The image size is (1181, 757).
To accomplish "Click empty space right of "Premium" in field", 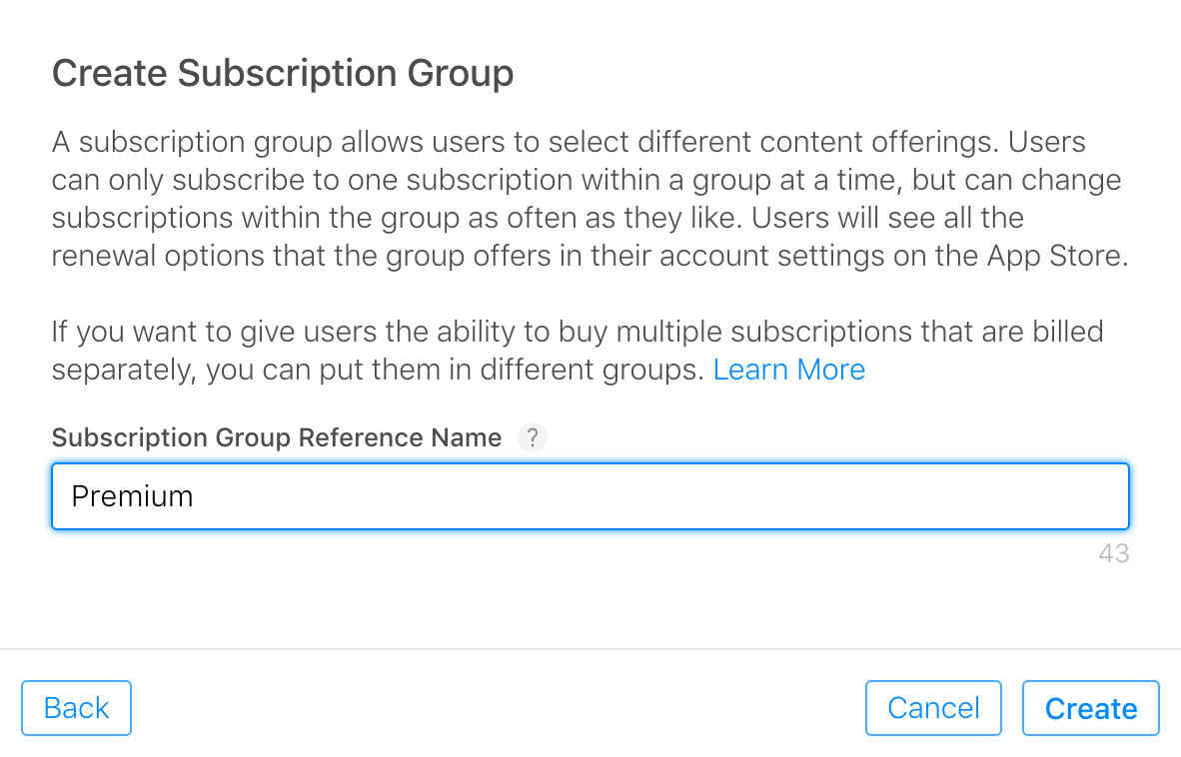I will pyautogui.click(x=699, y=496).
